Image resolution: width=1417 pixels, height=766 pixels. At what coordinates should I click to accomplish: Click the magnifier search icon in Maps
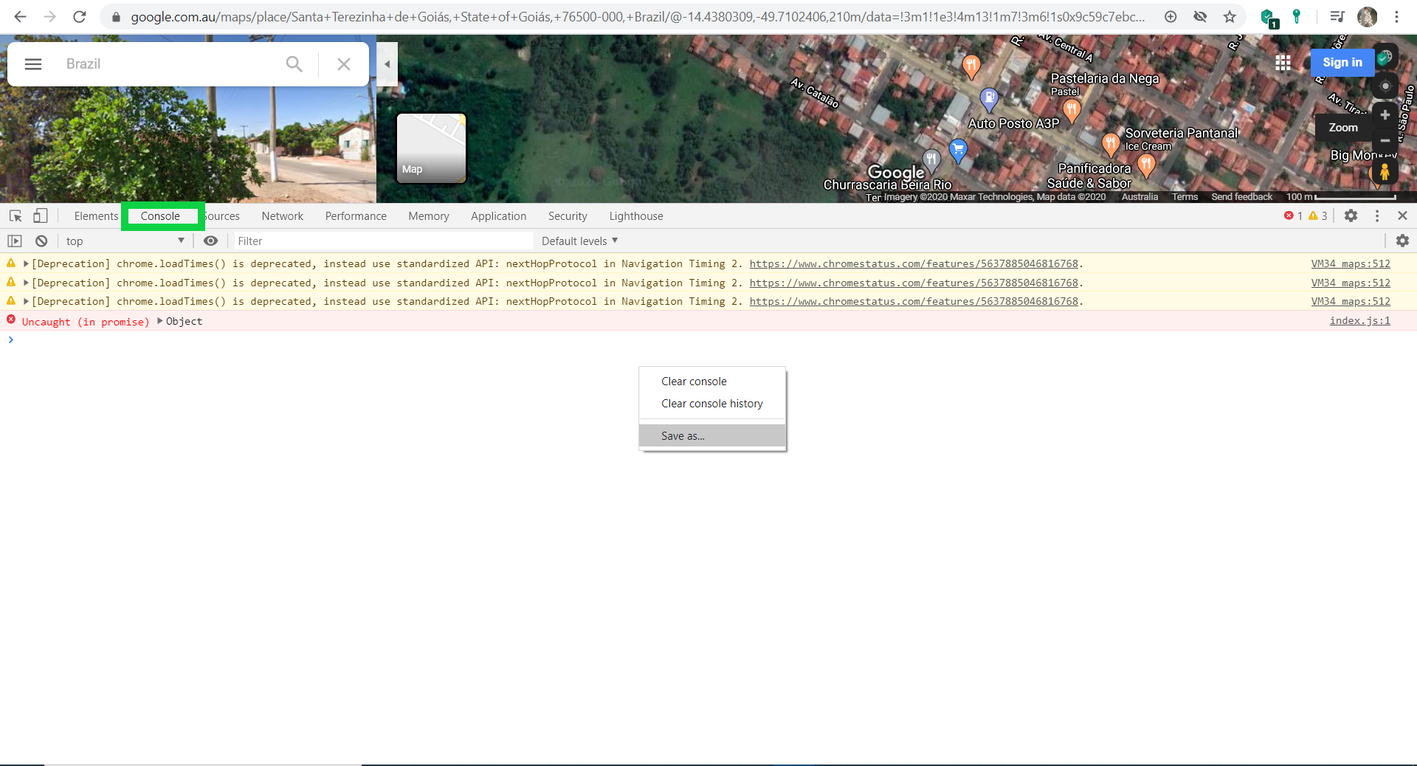294,64
